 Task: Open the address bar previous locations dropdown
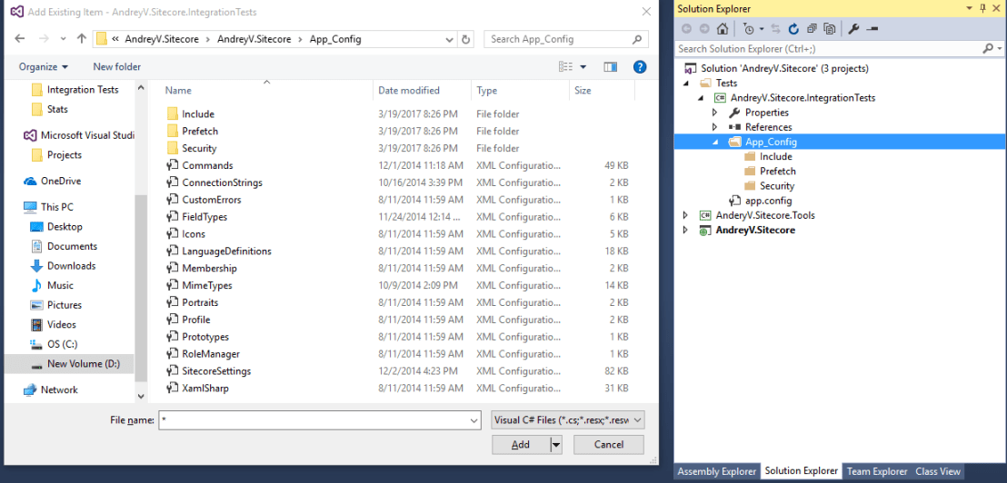450,39
